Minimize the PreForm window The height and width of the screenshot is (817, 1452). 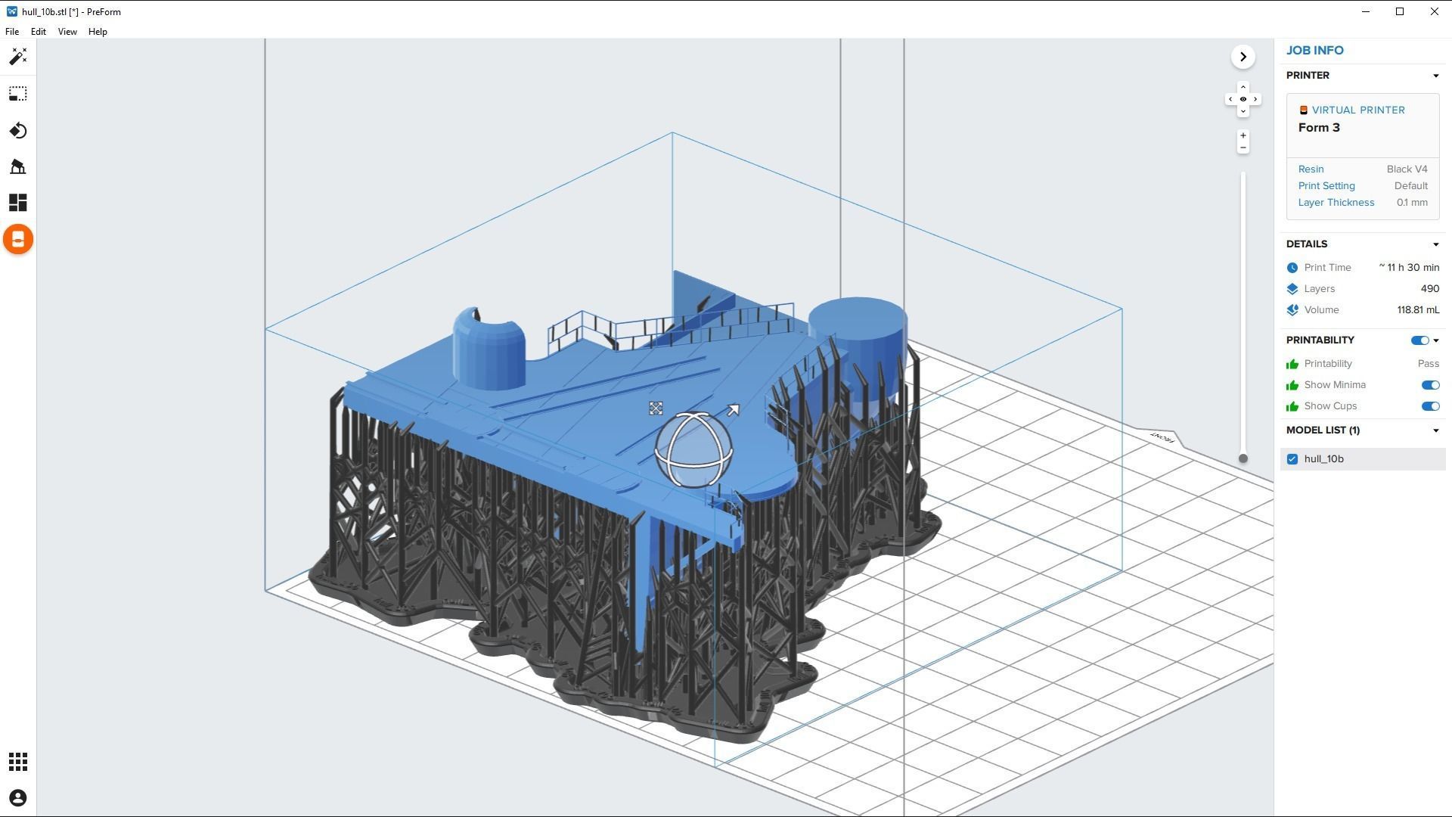[x=1365, y=11]
